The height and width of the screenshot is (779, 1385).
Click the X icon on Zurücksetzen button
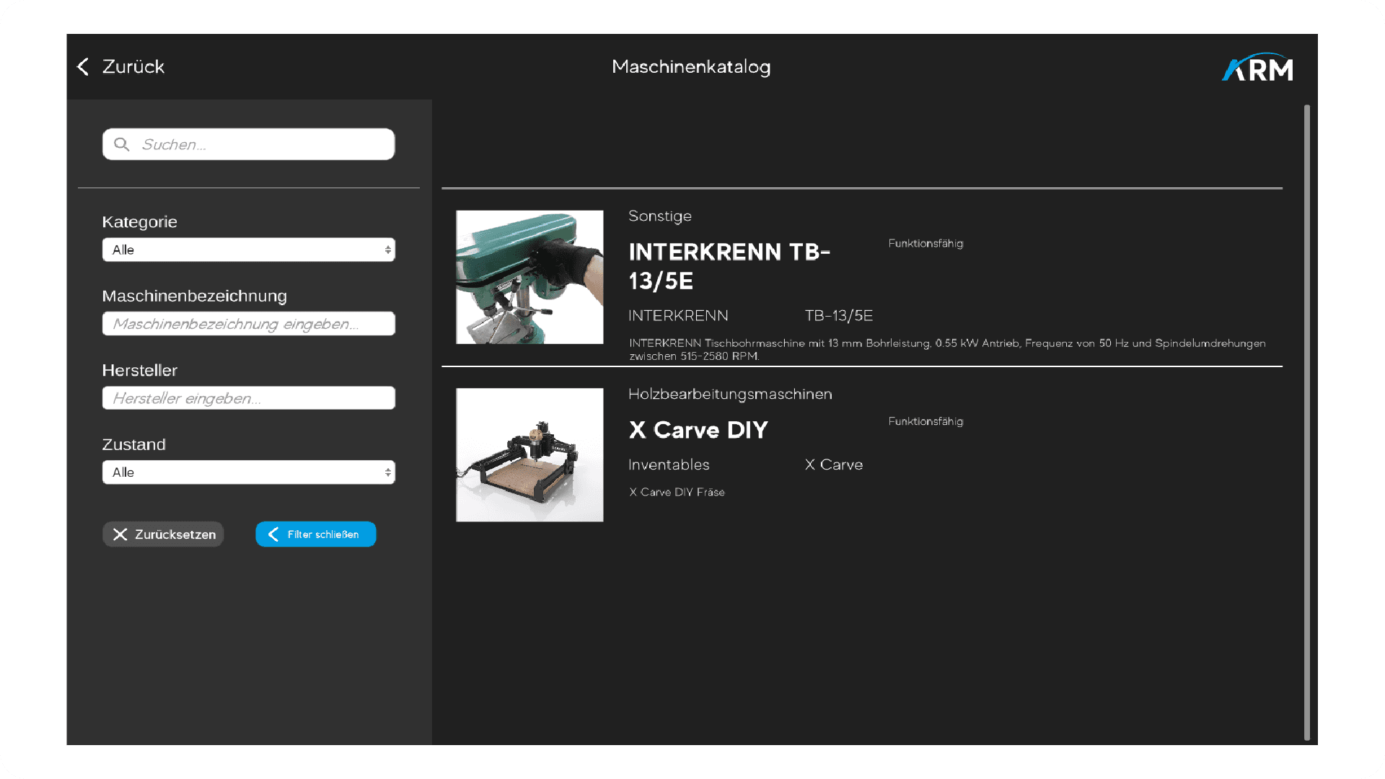[x=120, y=534]
